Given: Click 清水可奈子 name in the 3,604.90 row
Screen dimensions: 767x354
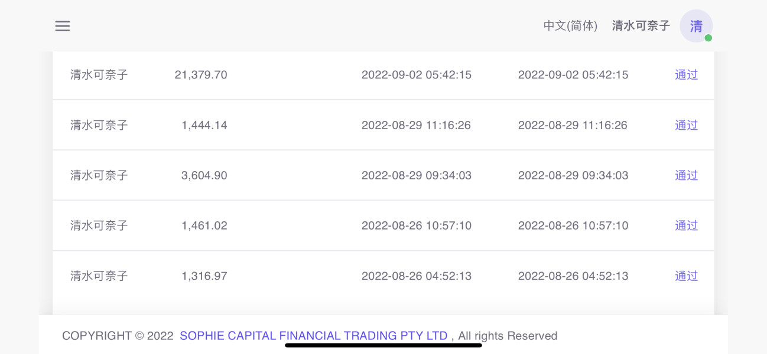Looking at the screenshot, I should click(99, 175).
